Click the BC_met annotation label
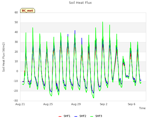This screenshot has height=121, width=161. click(27, 11)
